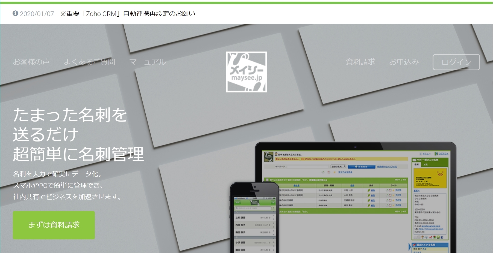
Task: Click the text スマホやPCで簡単に管理でき、
Action: tap(58, 185)
